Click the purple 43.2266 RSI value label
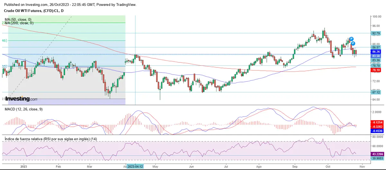This screenshot has width=386, height=170. tap(377, 154)
